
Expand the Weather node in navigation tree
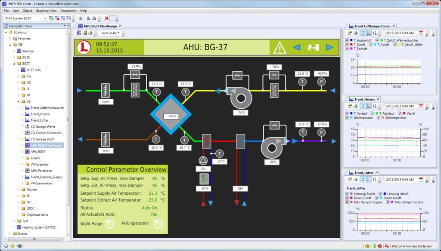coord(14,51)
